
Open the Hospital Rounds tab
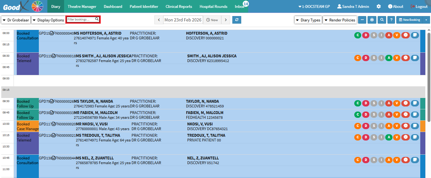tap(213, 6)
